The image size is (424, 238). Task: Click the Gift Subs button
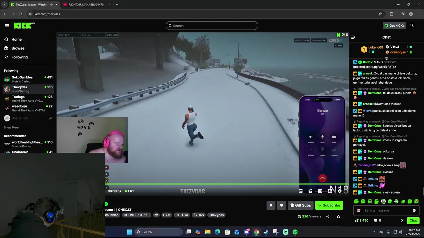pos(300,205)
